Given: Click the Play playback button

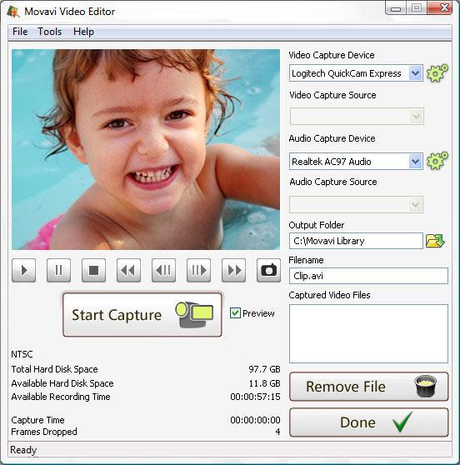Looking at the screenshot, I should click(x=23, y=270).
